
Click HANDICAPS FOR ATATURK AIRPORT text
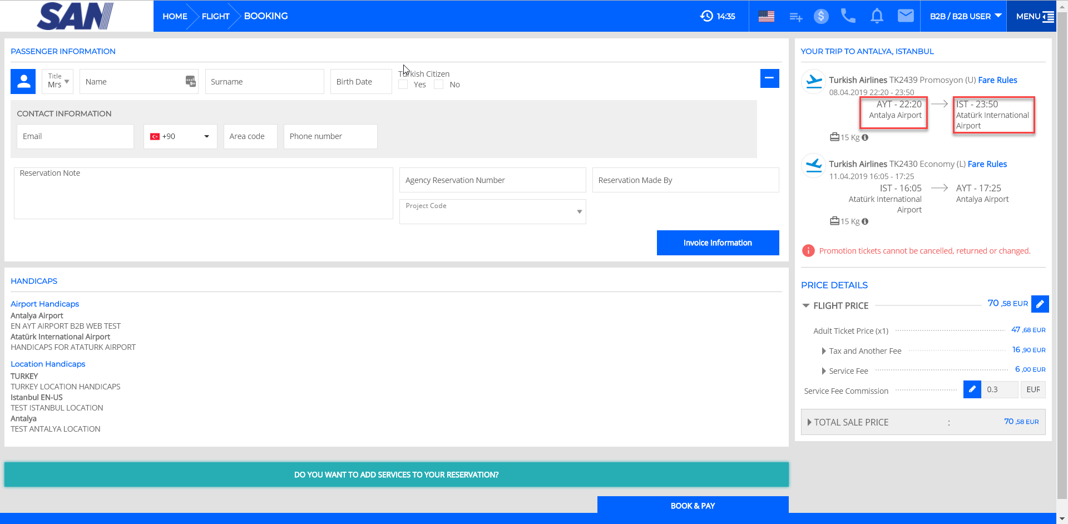pyautogui.click(x=73, y=347)
